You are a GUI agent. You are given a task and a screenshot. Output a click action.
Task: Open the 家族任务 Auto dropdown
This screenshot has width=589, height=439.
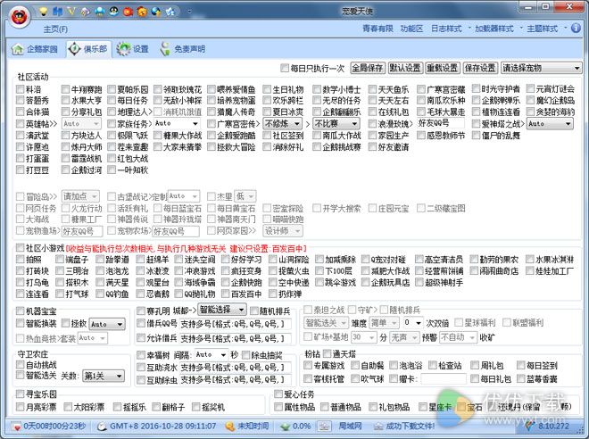click(x=177, y=123)
